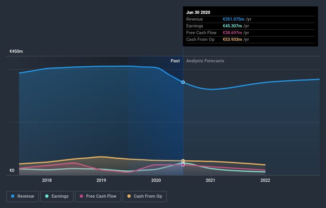326x208 pixels.
Task: Toggle the Revenue series legend button
Action: pos(23,196)
